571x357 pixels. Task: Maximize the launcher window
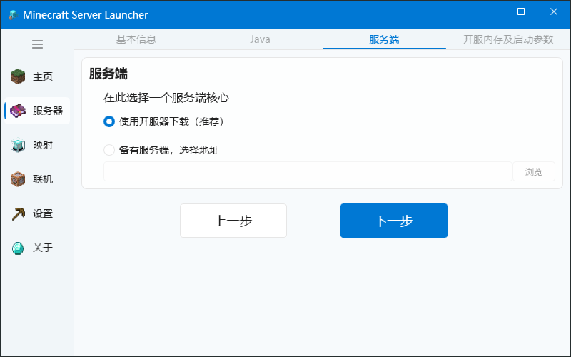pyautogui.click(x=521, y=12)
